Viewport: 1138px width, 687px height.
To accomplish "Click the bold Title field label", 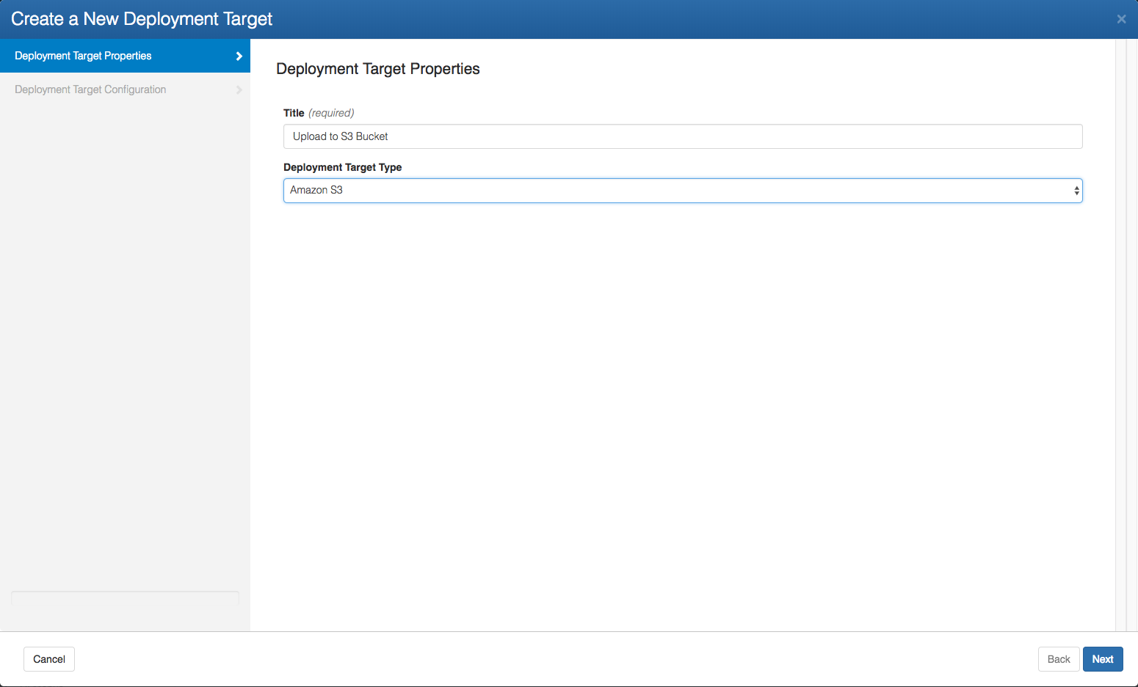I will pyautogui.click(x=294, y=113).
